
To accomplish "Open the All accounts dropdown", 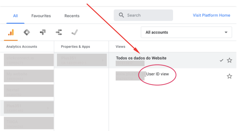I will pyautogui.click(x=186, y=32).
